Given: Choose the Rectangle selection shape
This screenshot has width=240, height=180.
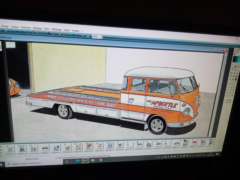Looking at the screenshot, I should click(x=229, y=84).
